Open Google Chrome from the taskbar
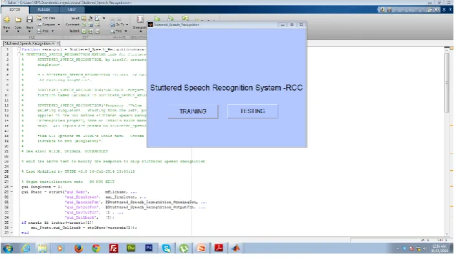 coord(96,248)
